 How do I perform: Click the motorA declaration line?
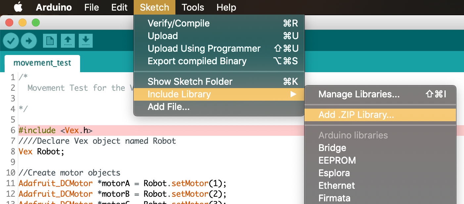pyautogui.click(x=122, y=183)
